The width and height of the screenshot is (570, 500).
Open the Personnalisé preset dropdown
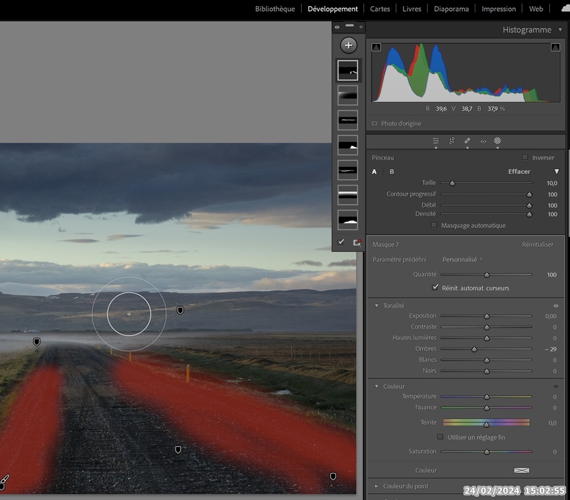(462, 260)
